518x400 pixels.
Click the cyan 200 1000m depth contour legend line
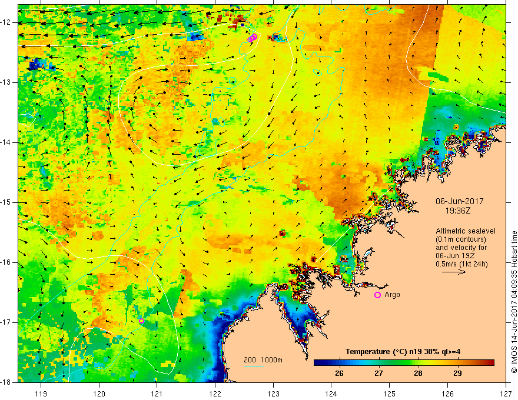pyautogui.click(x=254, y=366)
